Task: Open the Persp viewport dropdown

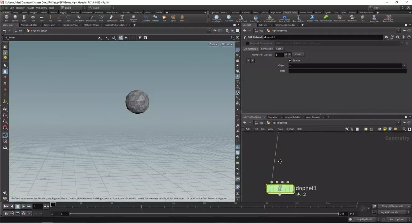Action: (x=213, y=44)
